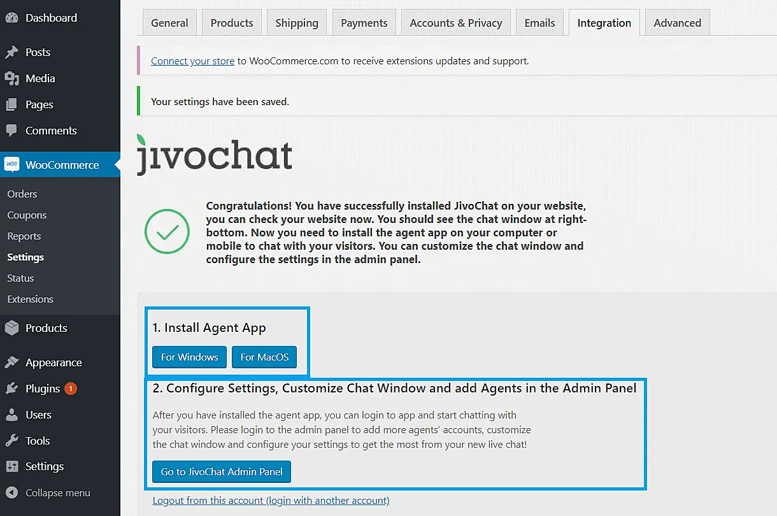Download the agent app For Windows

[x=189, y=357]
